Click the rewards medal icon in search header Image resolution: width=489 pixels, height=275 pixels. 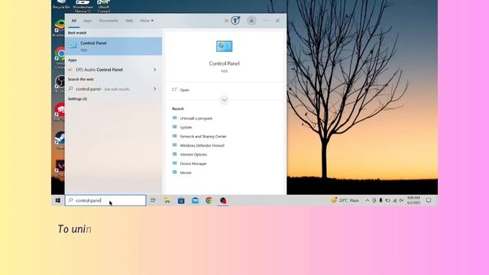pos(235,21)
